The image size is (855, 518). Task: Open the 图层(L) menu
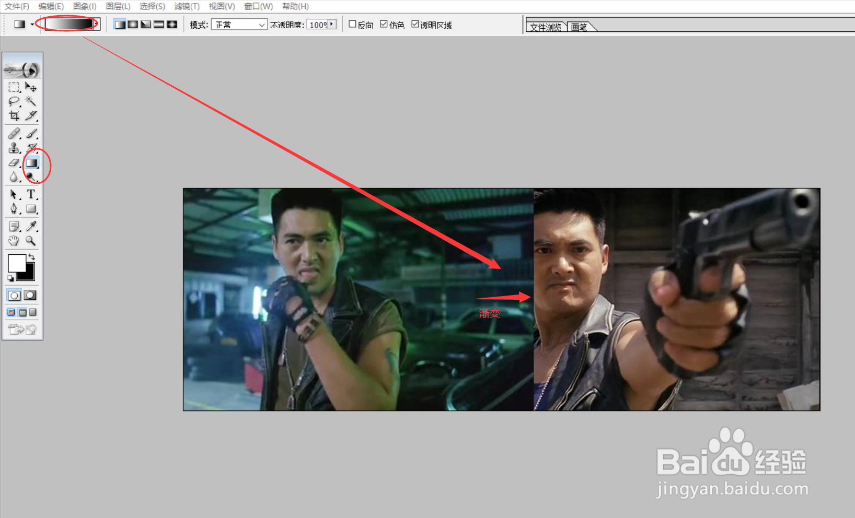tap(118, 6)
